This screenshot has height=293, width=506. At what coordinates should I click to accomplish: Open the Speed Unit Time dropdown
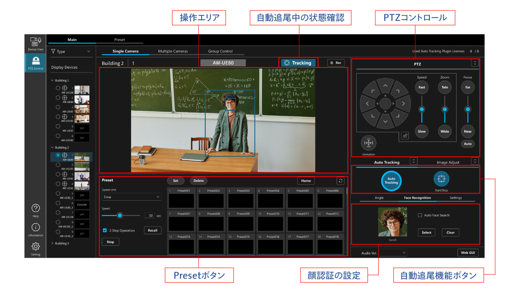coord(131,197)
